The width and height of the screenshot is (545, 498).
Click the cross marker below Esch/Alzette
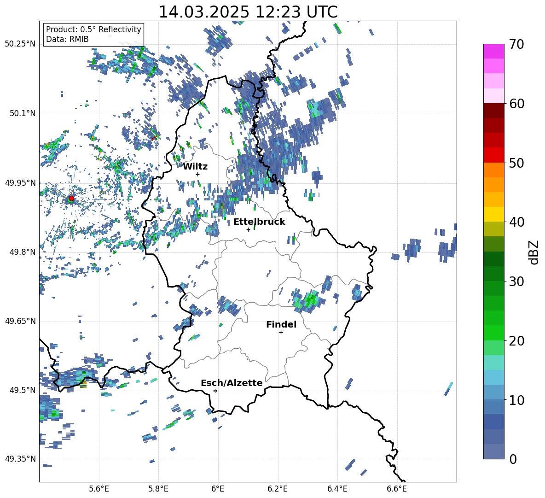(215, 391)
